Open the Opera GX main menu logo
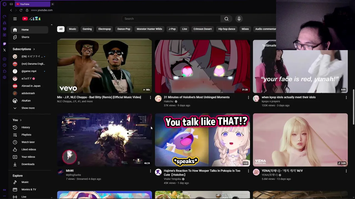The image size is (355, 199). [x=4, y=4]
